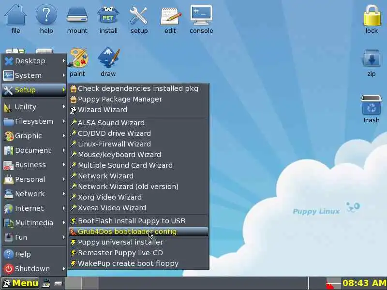Open ALSA Sound Wizard

138,123
